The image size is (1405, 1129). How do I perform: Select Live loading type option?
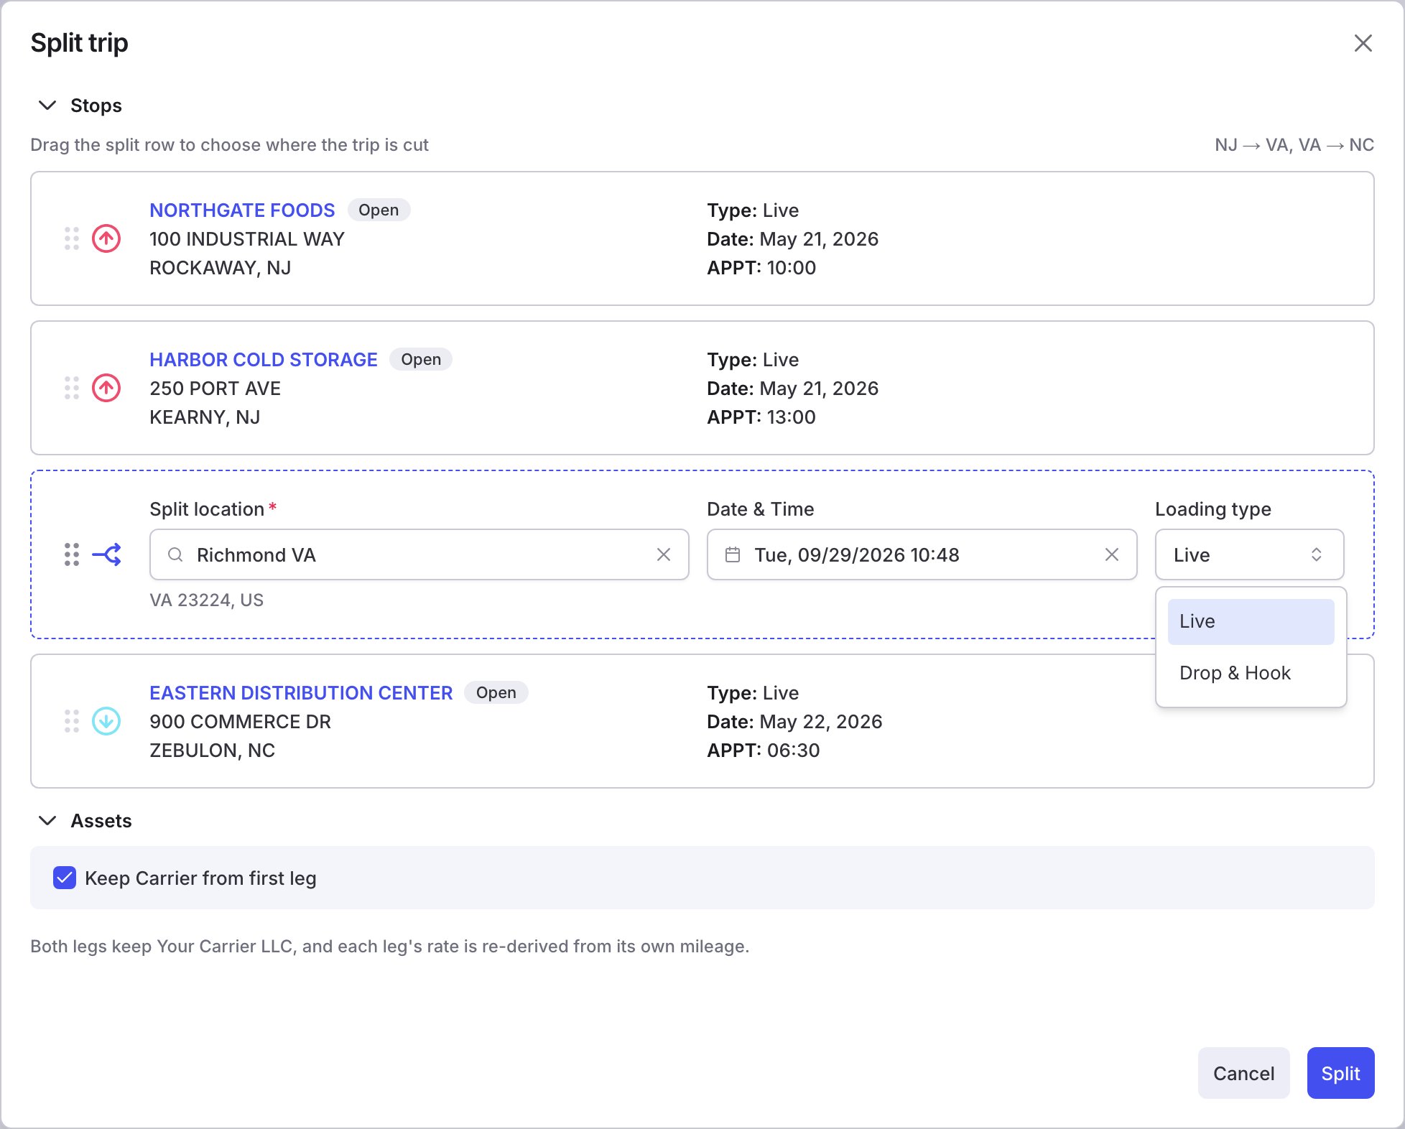tap(1251, 621)
